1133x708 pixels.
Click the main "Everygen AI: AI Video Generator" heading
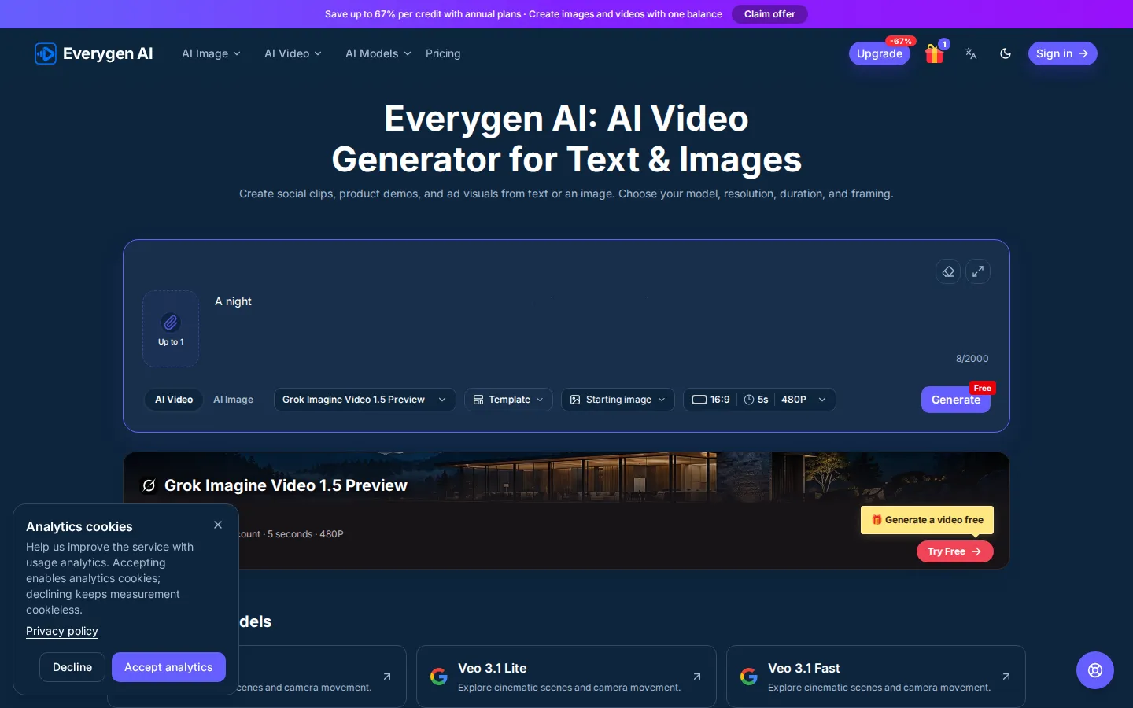tap(566, 139)
